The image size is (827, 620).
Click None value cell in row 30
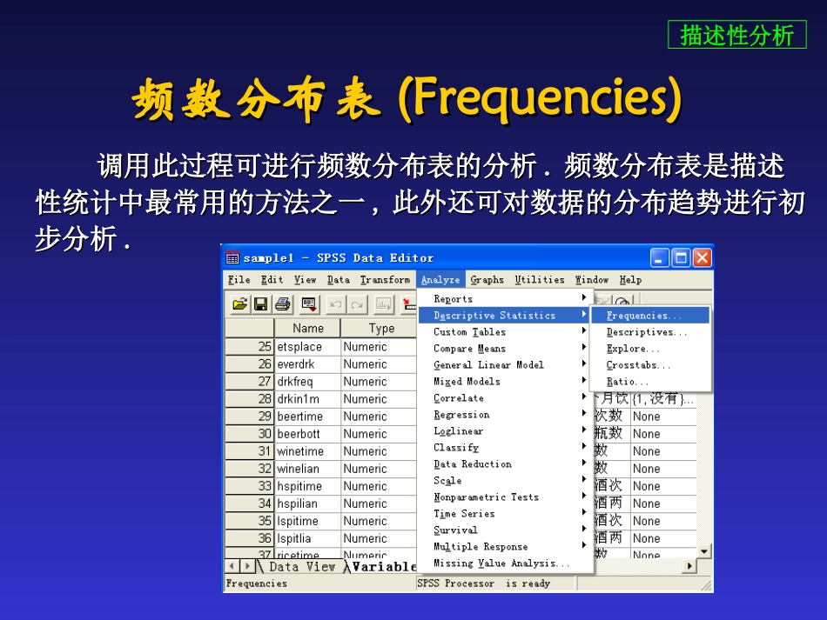[x=663, y=434]
